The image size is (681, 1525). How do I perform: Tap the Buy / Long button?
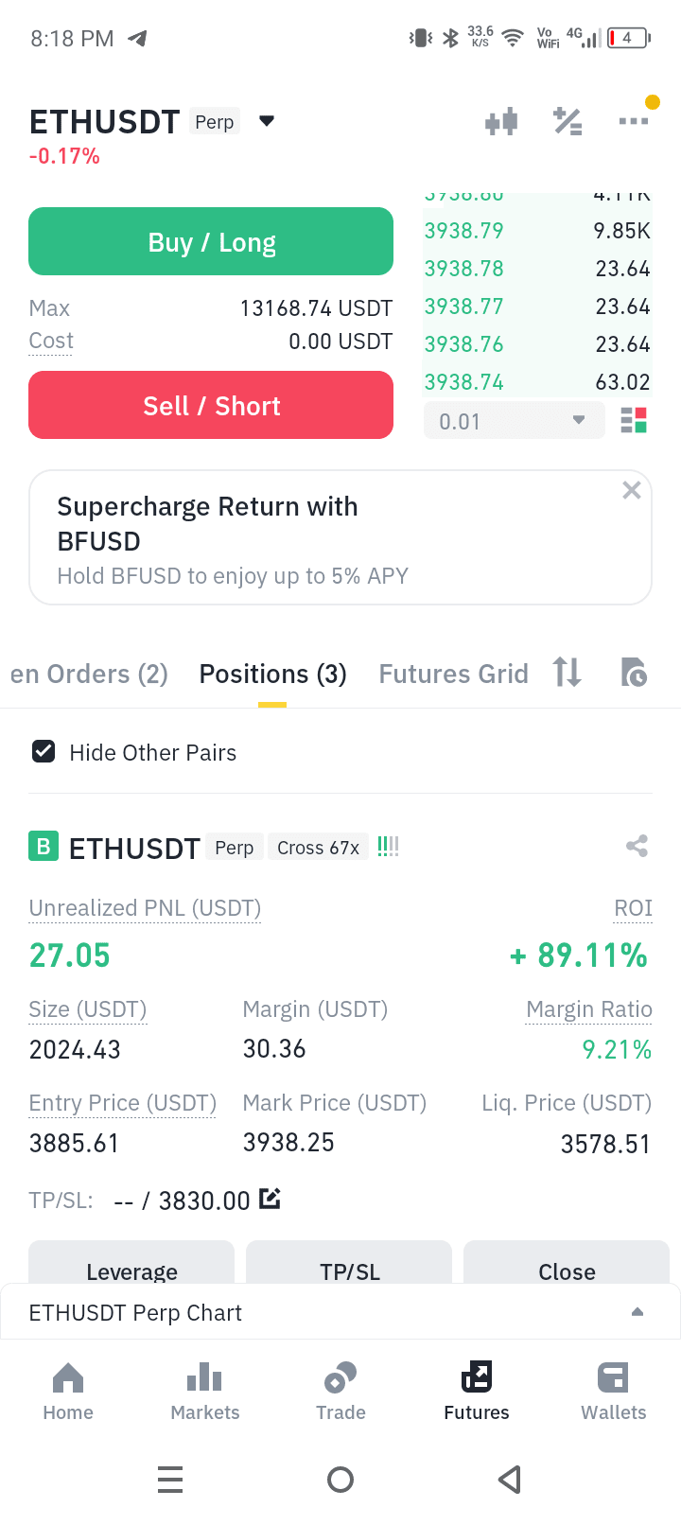pos(211,242)
